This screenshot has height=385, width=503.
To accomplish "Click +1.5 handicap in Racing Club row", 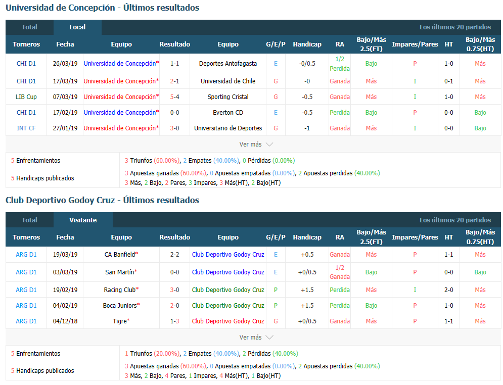I will [x=307, y=290].
